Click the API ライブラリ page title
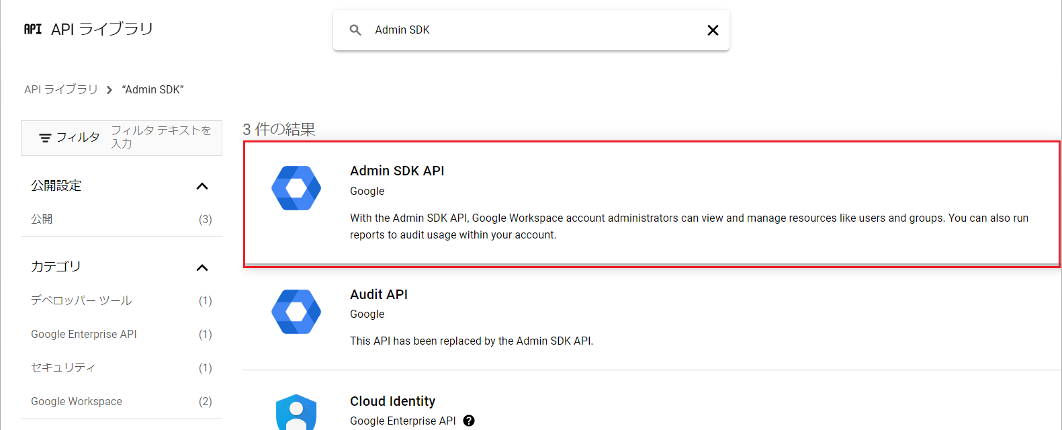 102,29
